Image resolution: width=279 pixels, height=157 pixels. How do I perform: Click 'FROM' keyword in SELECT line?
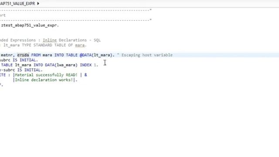tap(36, 55)
